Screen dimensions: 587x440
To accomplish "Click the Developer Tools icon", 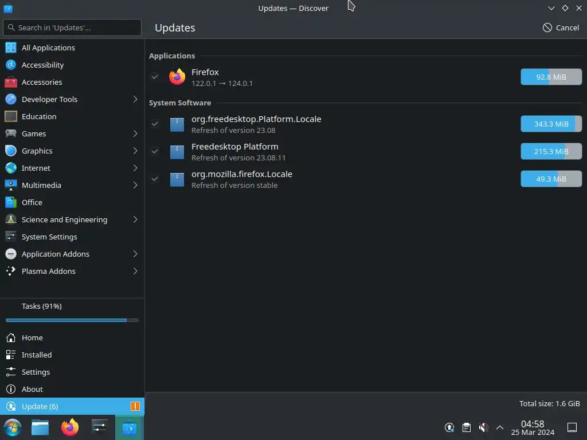I will [11, 99].
